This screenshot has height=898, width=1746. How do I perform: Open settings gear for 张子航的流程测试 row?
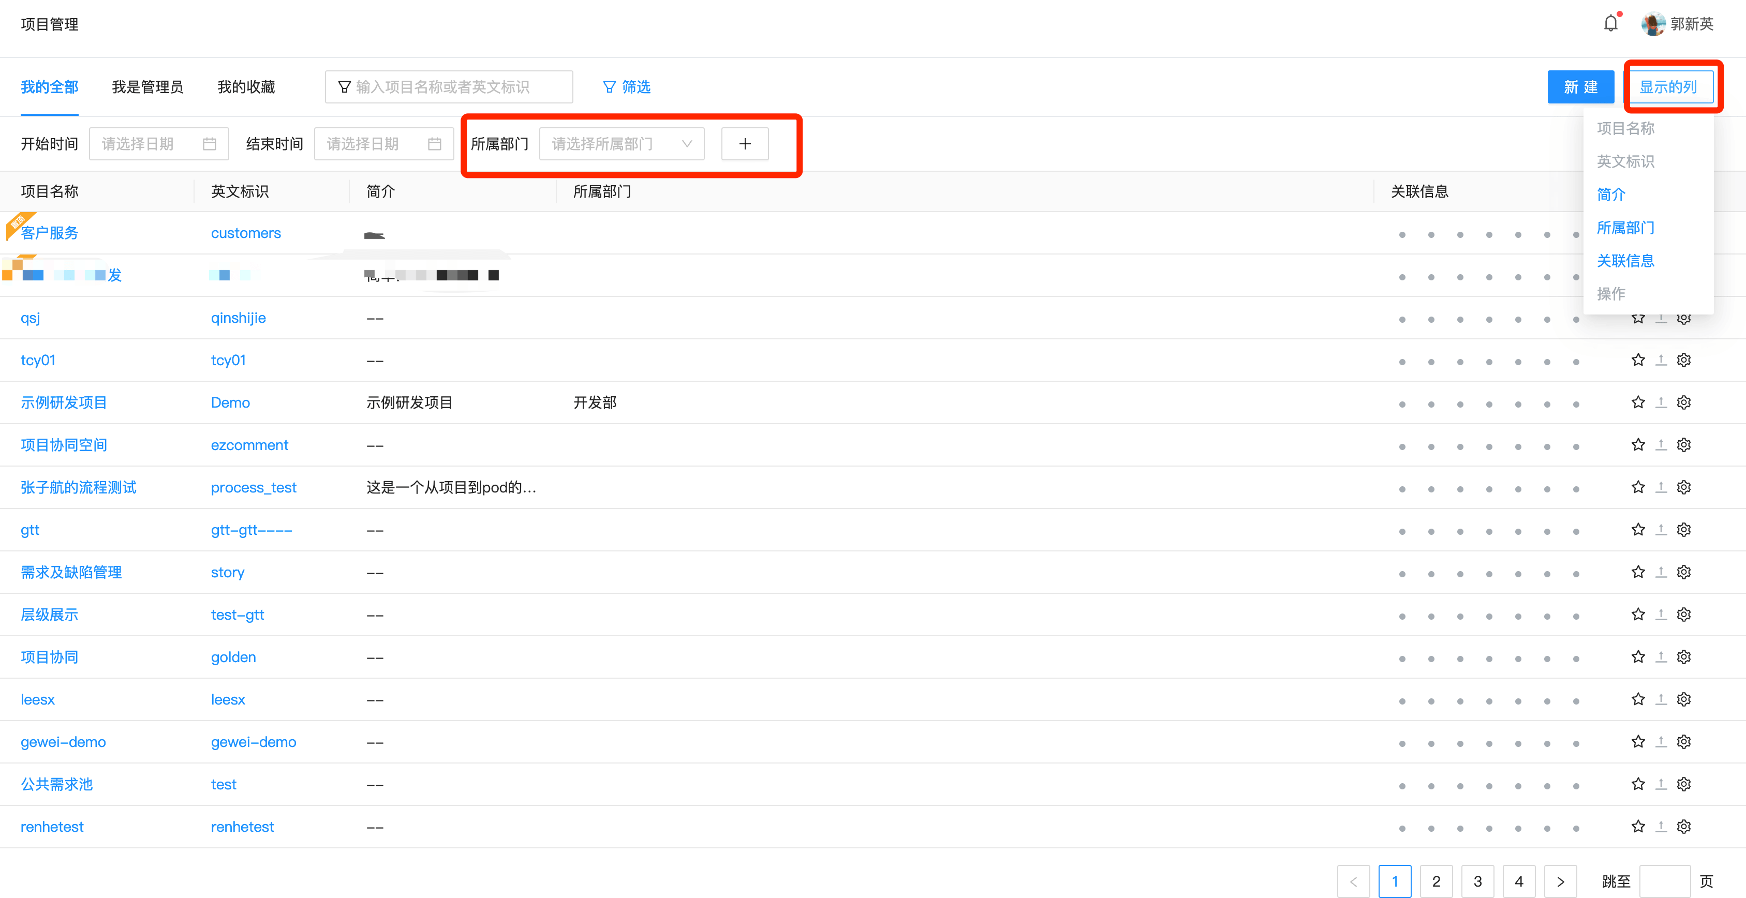click(x=1684, y=487)
